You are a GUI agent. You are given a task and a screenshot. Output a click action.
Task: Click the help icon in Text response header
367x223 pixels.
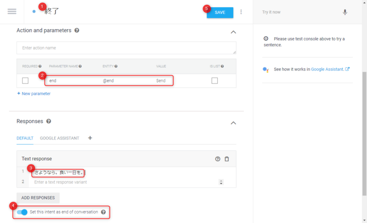pyautogui.click(x=218, y=159)
